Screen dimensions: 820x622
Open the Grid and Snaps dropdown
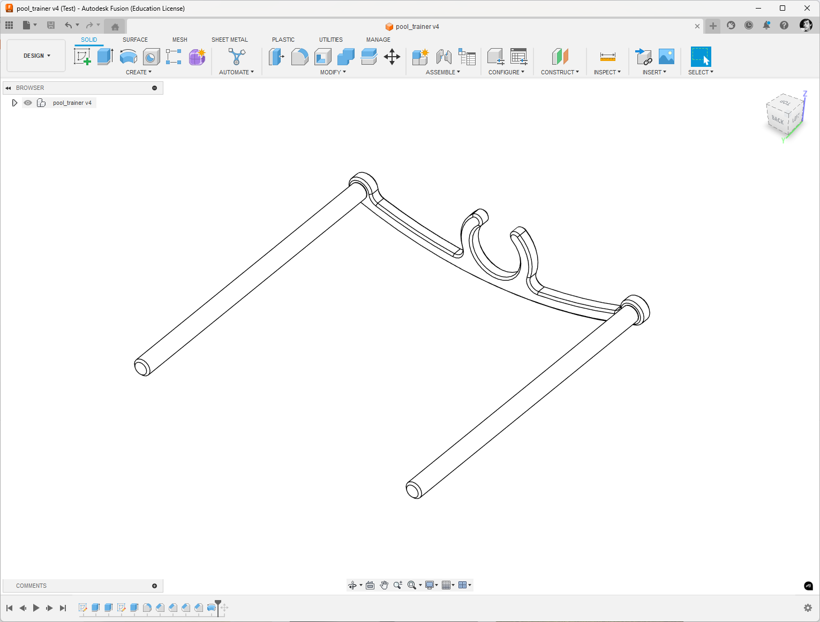[x=448, y=585]
